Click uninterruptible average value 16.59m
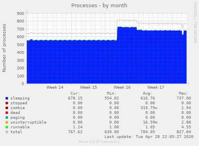The image size is (199, 146). pos(150,122)
